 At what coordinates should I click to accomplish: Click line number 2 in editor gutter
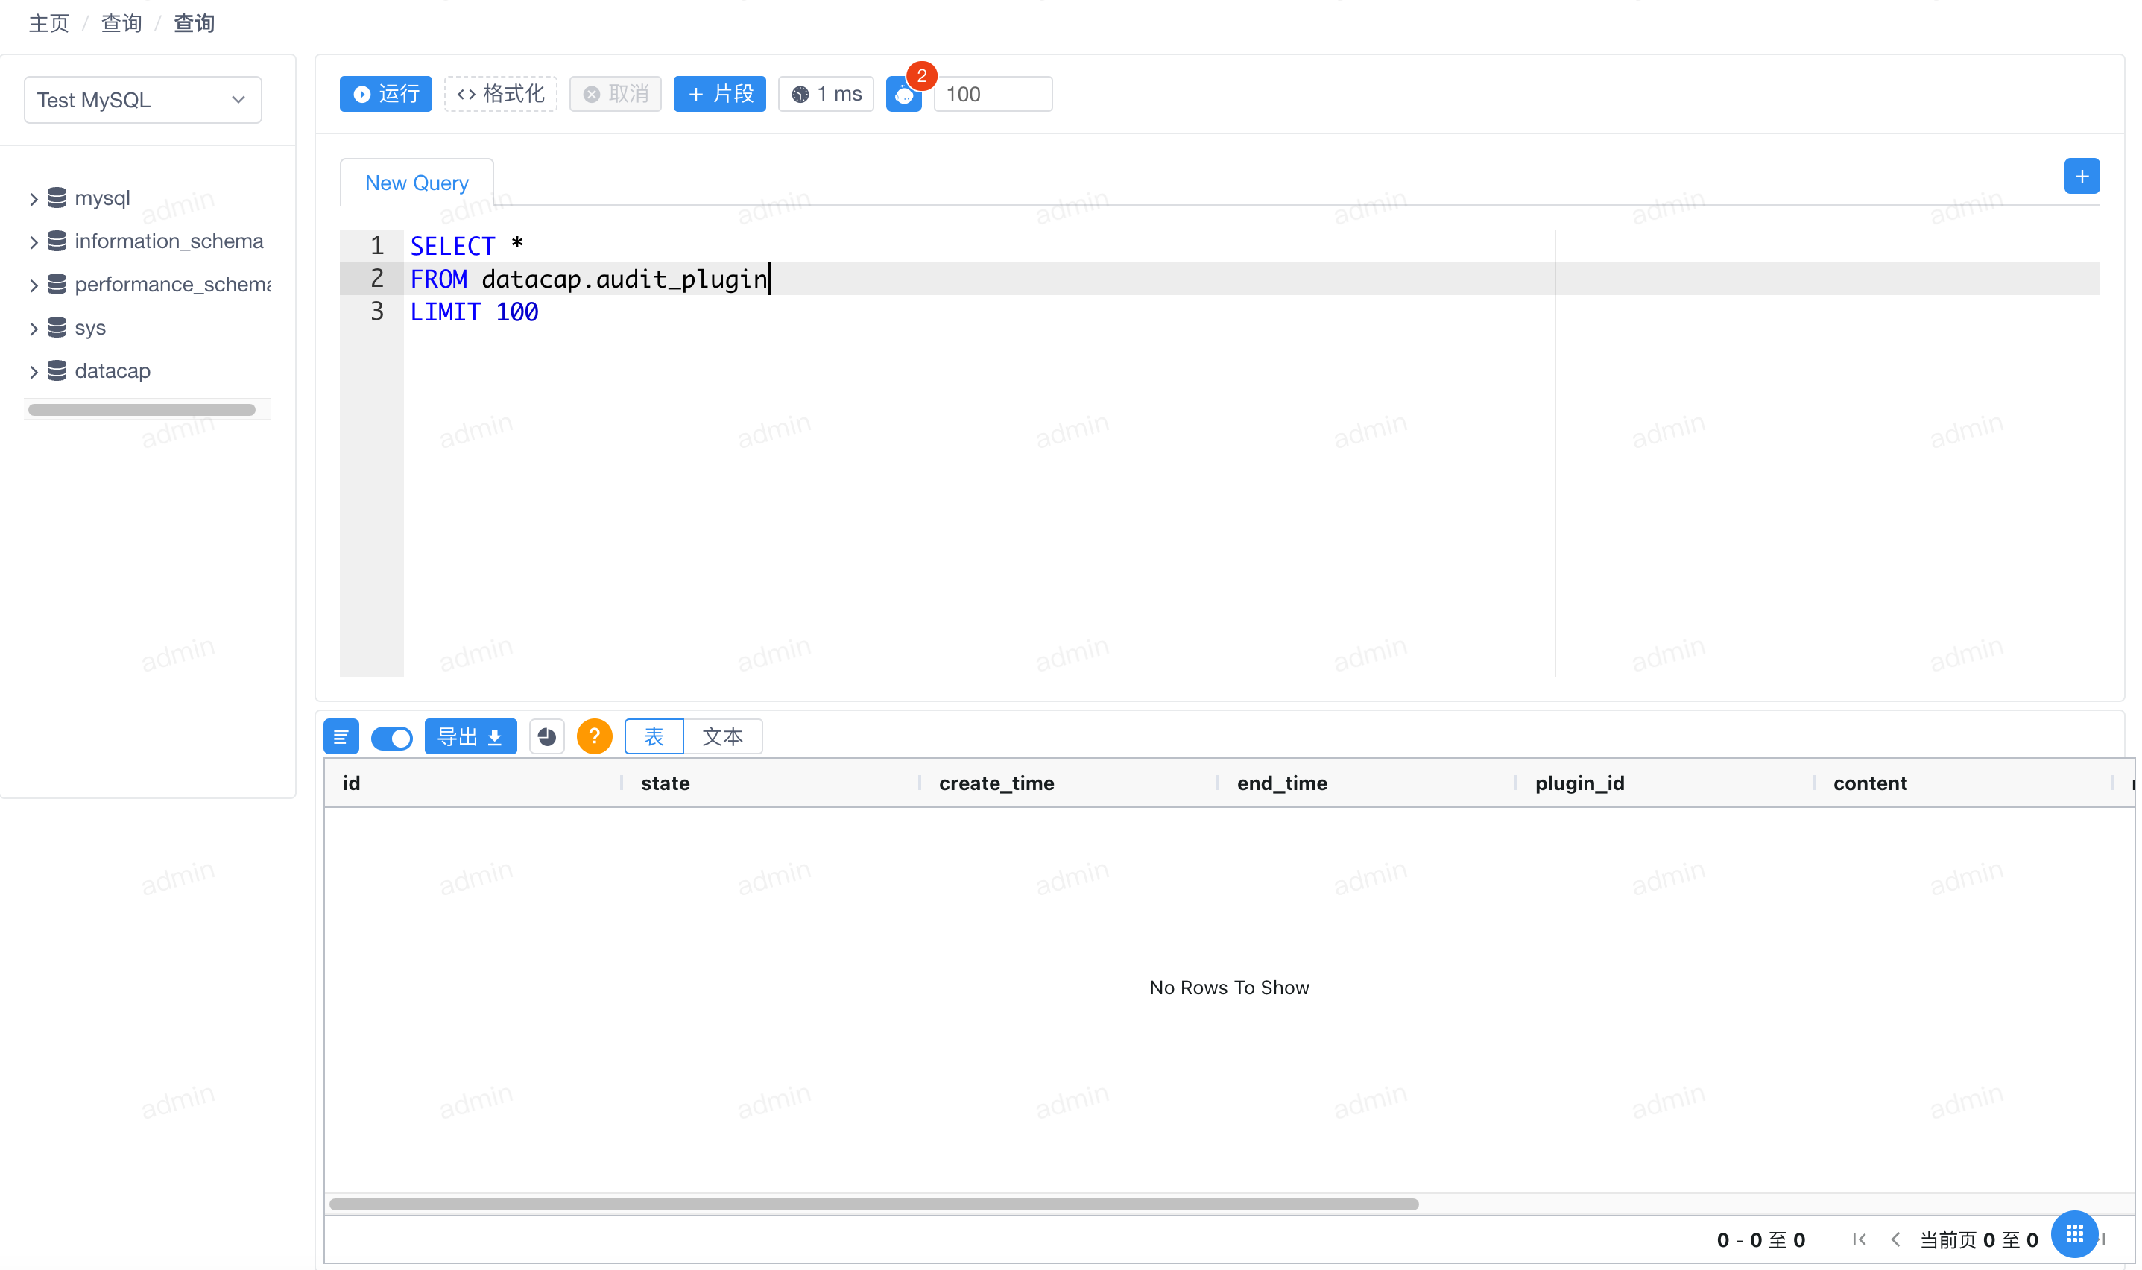(x=376, y=279)
